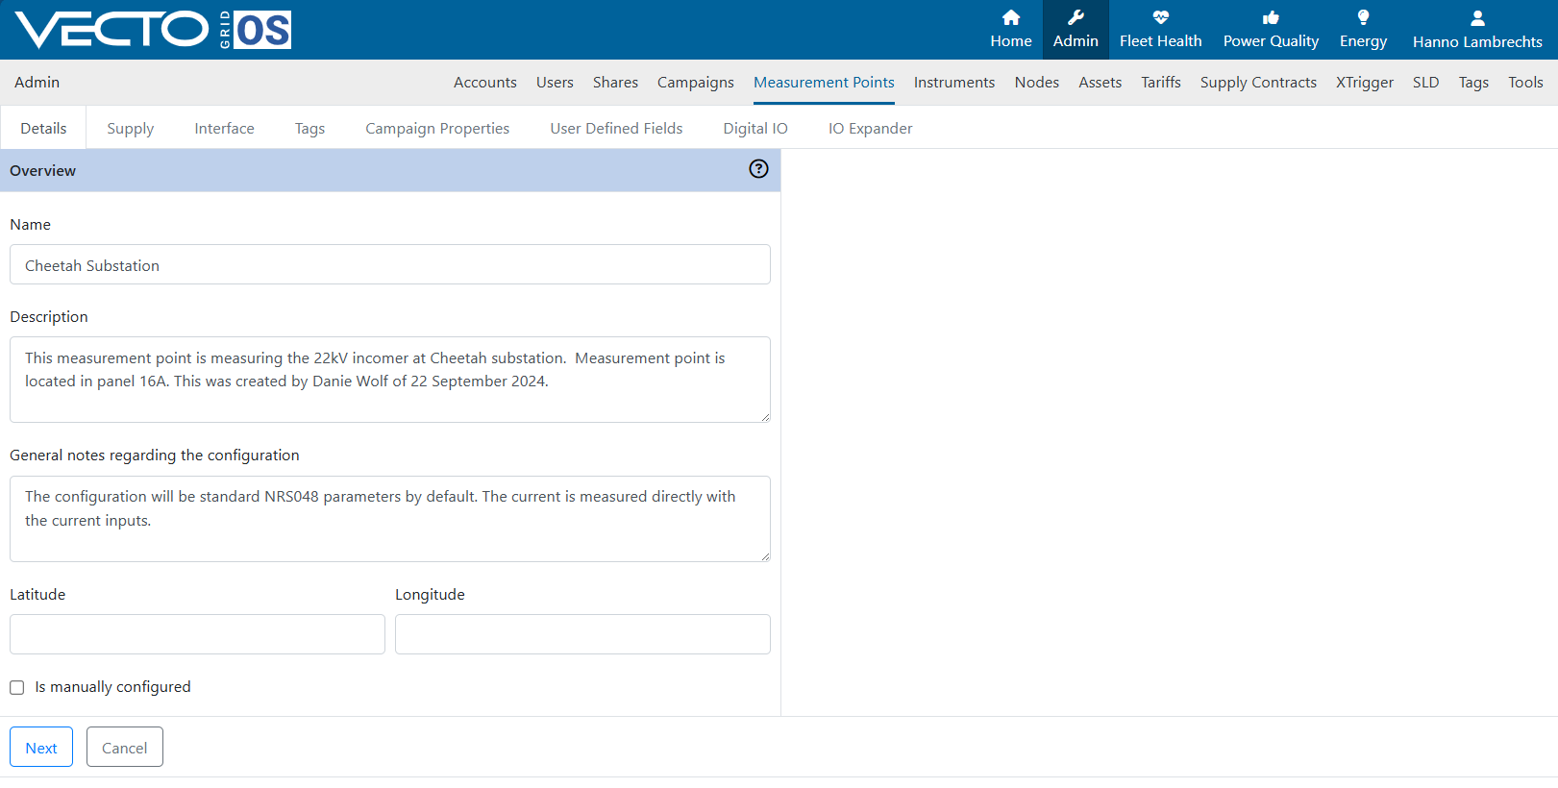
Task: Open the Admin section in top bar
Action: 1076,30
